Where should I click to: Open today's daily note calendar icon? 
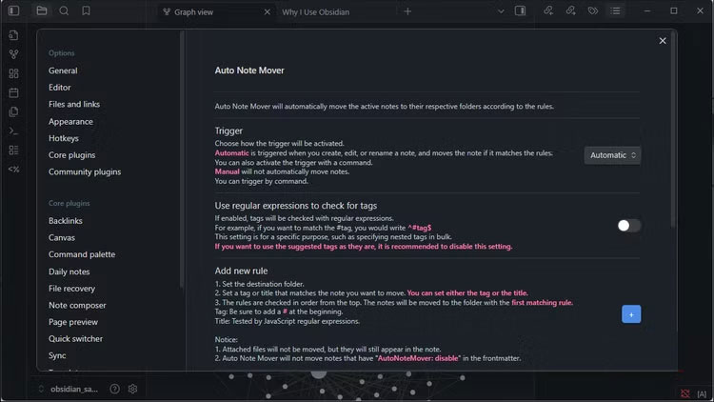tap(13, 92)
